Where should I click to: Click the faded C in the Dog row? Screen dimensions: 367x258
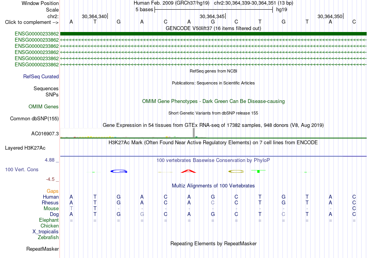click(x=284, y=214)
